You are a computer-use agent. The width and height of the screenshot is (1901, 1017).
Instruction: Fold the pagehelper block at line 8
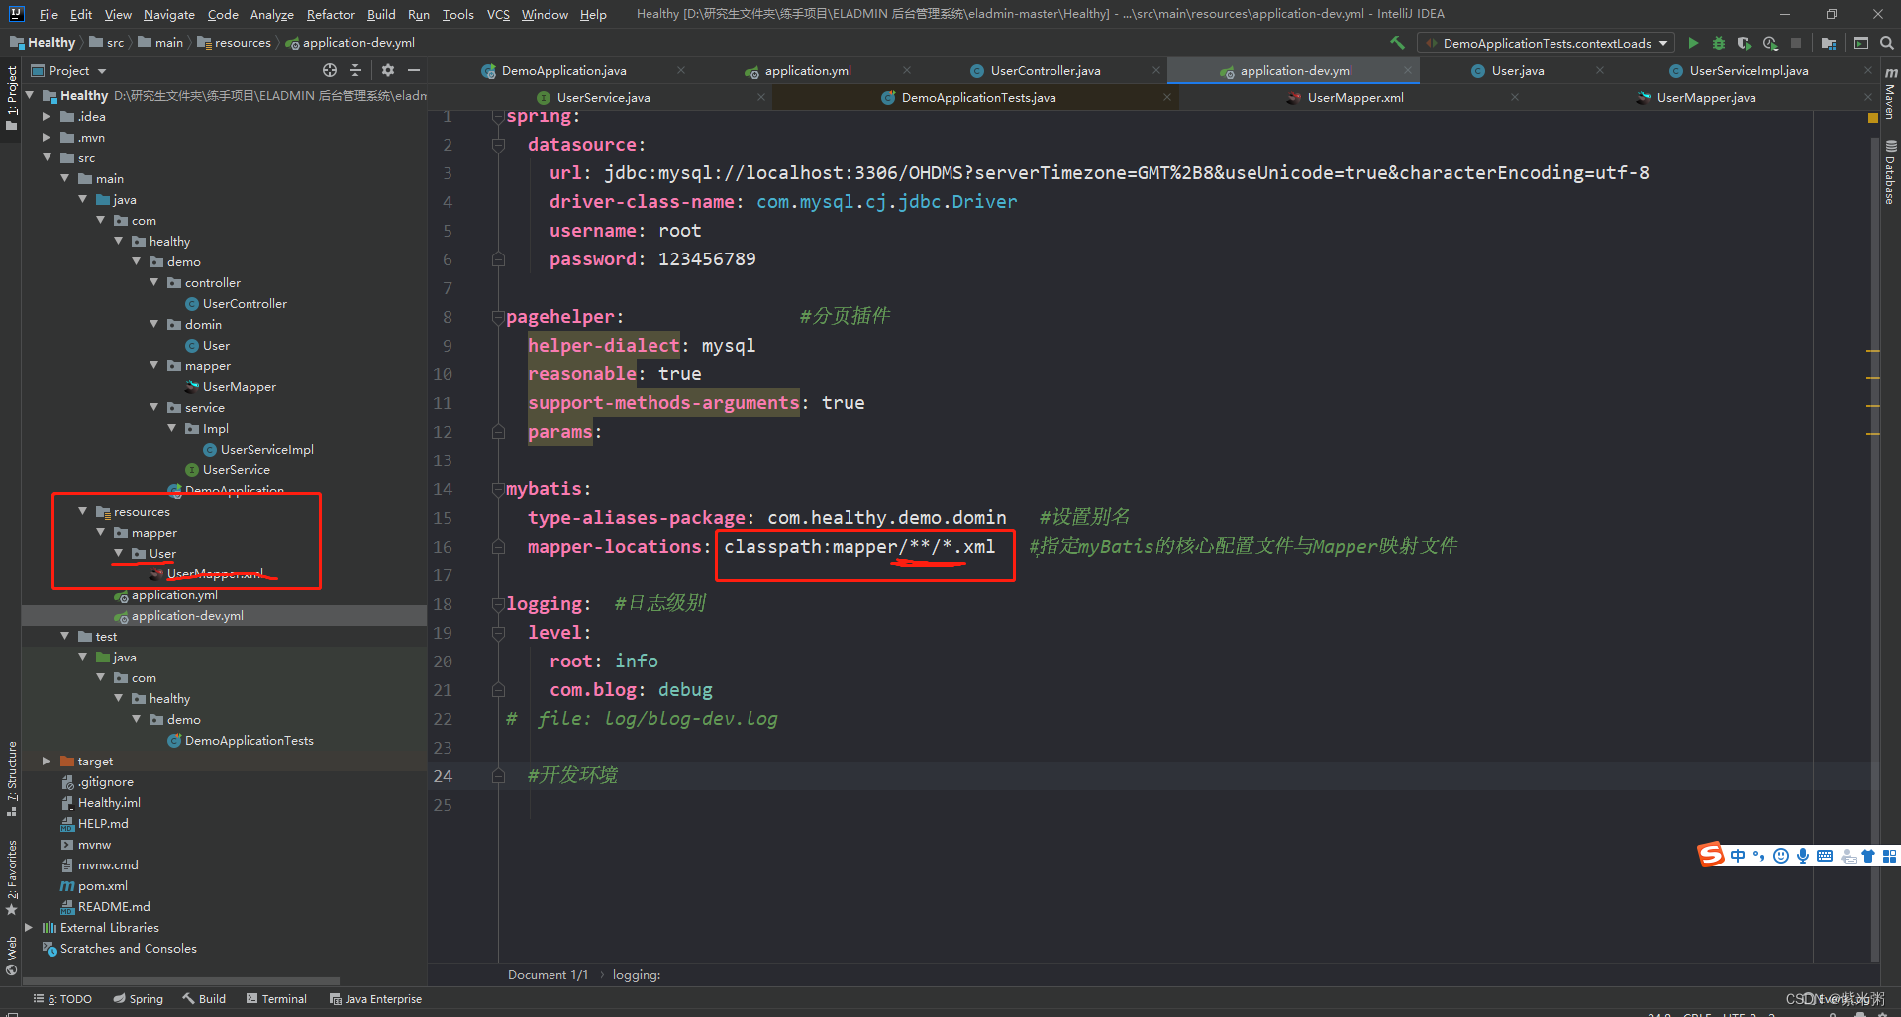click(x=498, y=317)
